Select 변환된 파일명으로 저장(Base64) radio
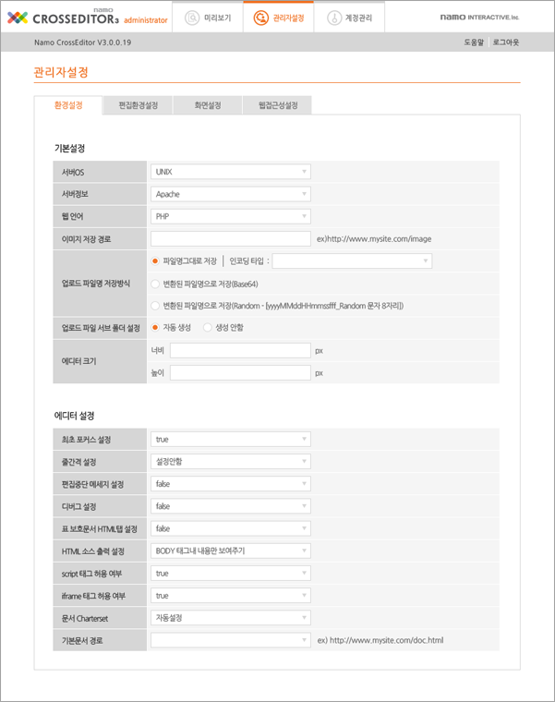The image size is (555, 702). point(155,284)
